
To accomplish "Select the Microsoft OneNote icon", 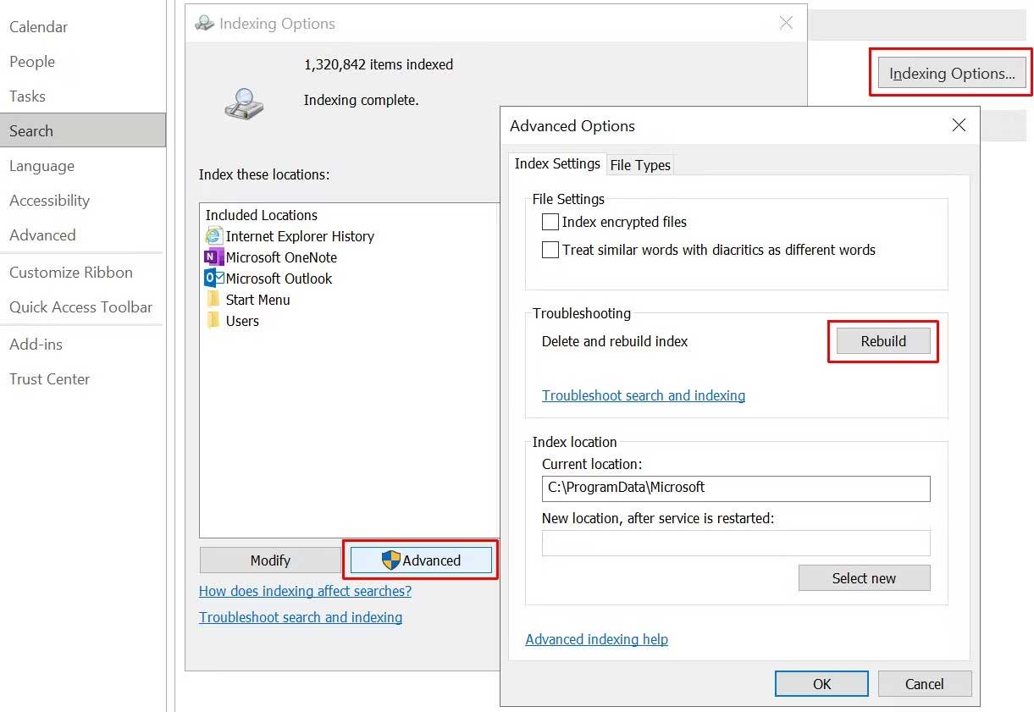I will [213, 257].
